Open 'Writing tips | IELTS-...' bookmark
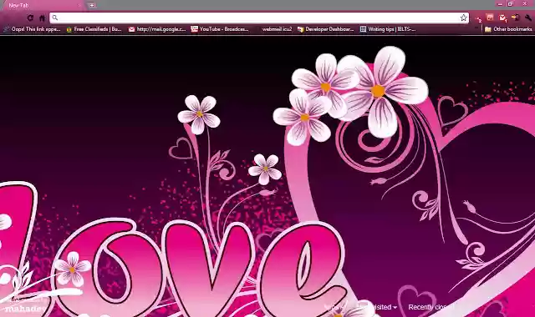Image resolution: width=535 pixels, height=317 pixels. (x=388, y=29)
